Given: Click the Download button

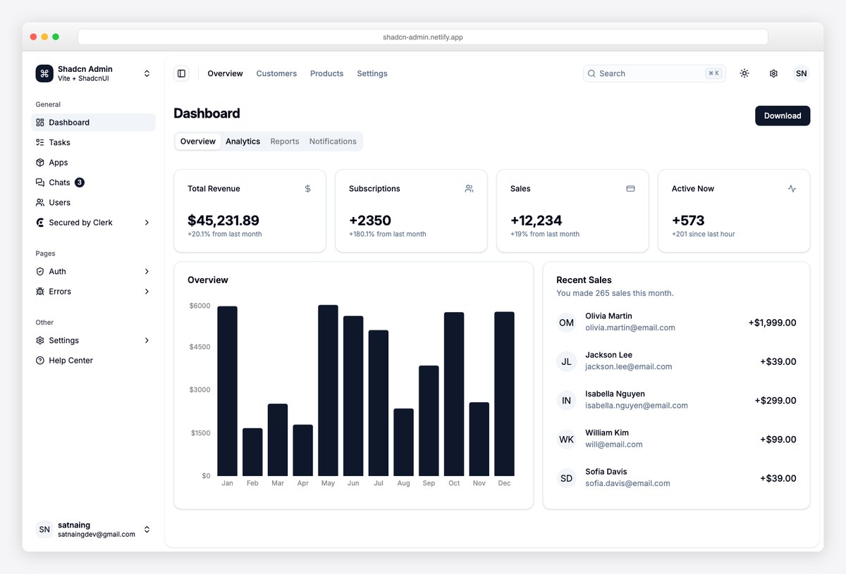Looking at the screenshot, I should [783, 116].
